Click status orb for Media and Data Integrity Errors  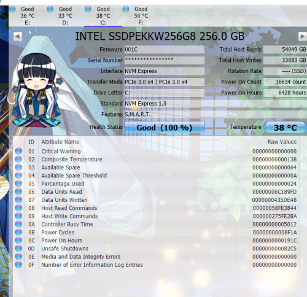point(18,256)
